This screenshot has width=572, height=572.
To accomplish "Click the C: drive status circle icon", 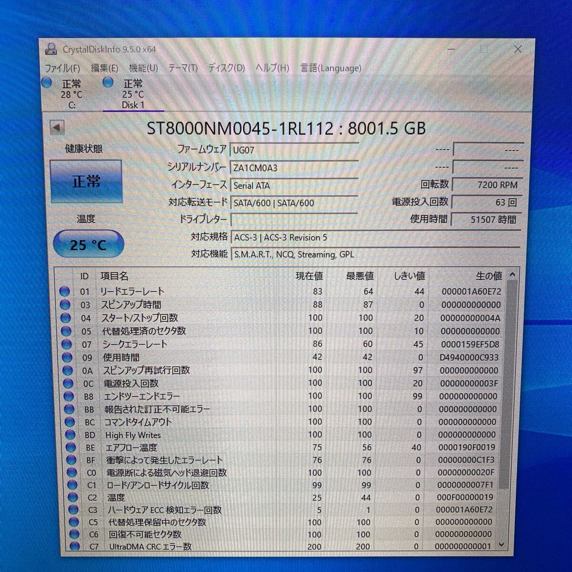I will tap(47, 82).
